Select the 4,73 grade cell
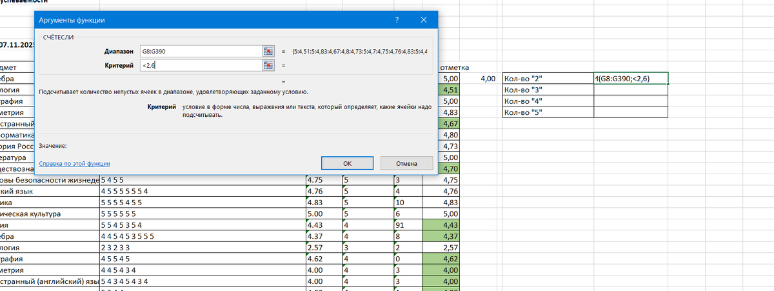 point(449,146)
